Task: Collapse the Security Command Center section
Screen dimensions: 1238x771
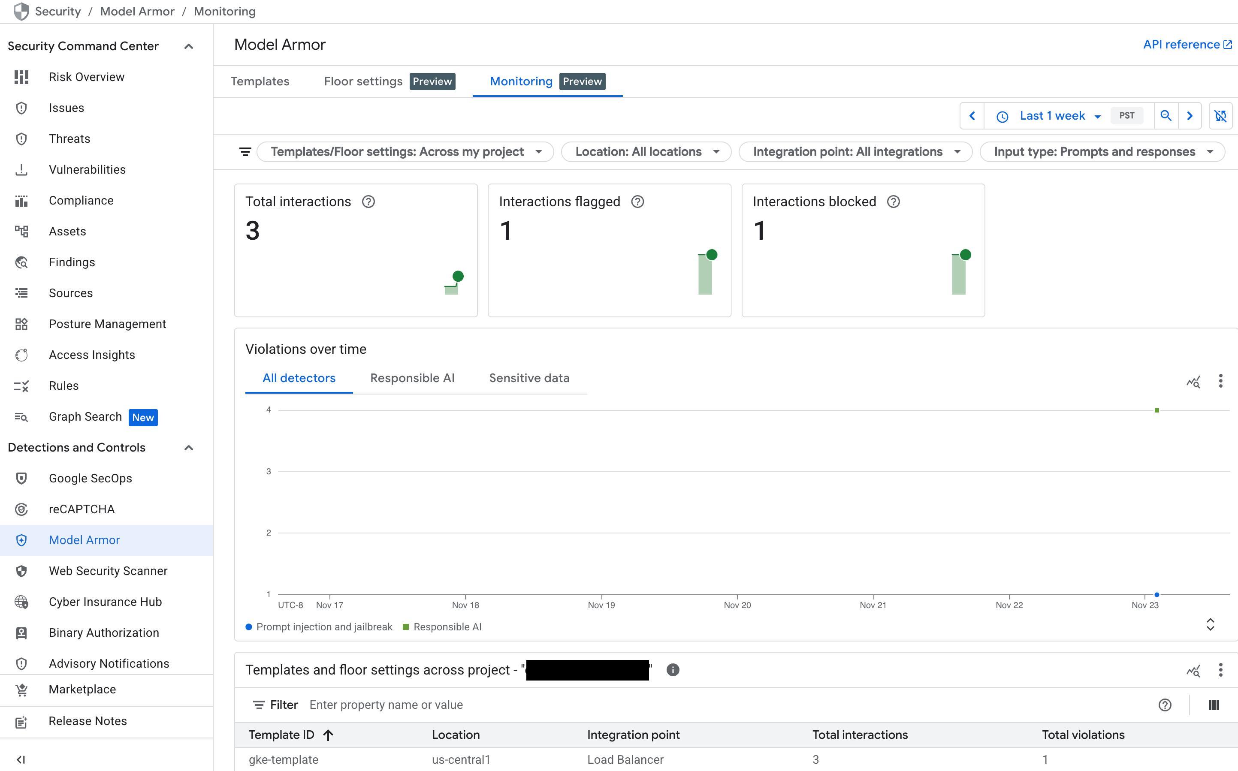Action: click(x=188, y=46)
